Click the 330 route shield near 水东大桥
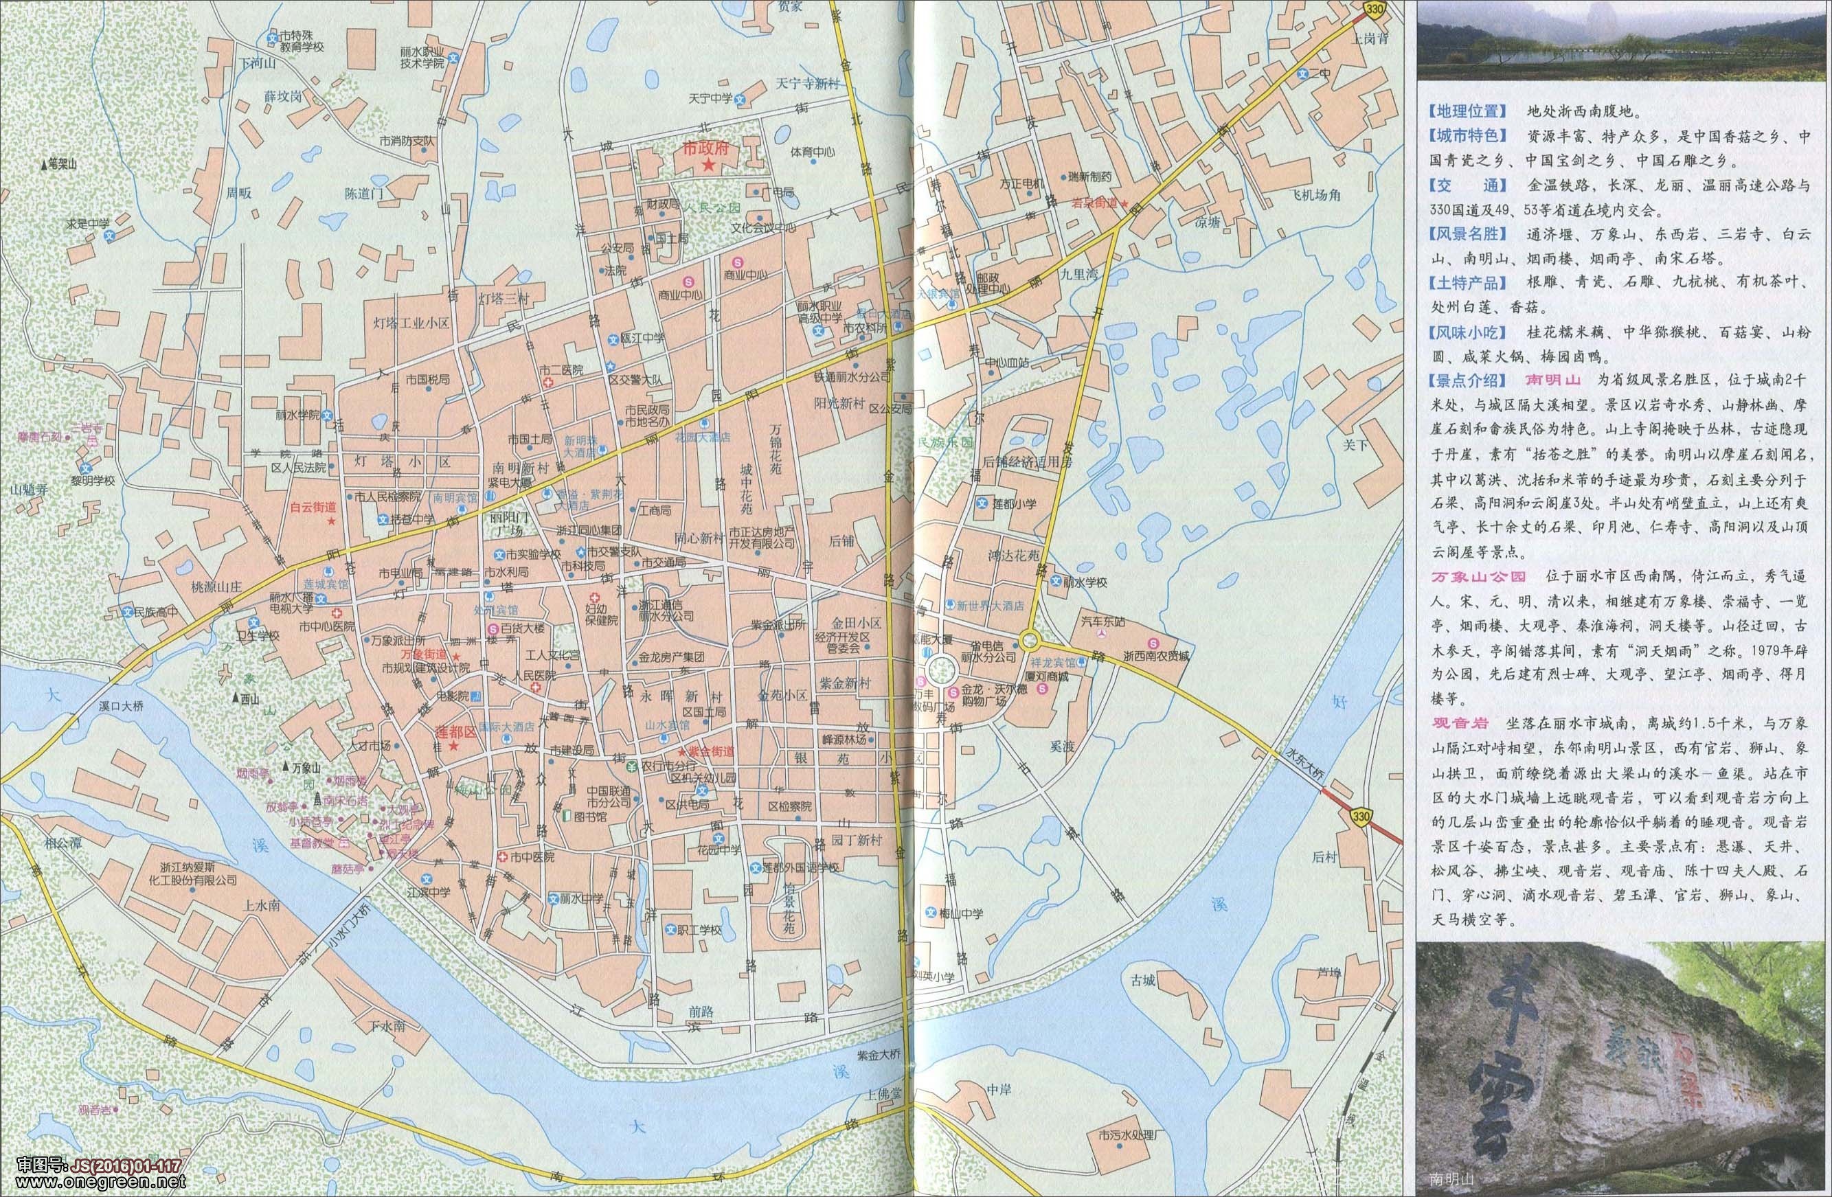Image resolution: width=1832 pixels, height=1197 pixels. pyautogui.click(x=1361, y=816)
